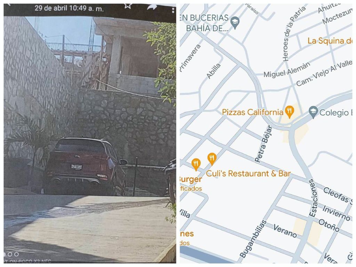Tap the Culi's Restaurant & Bar pin
Viewport: 356px width, 267px height.
[212, 159]
